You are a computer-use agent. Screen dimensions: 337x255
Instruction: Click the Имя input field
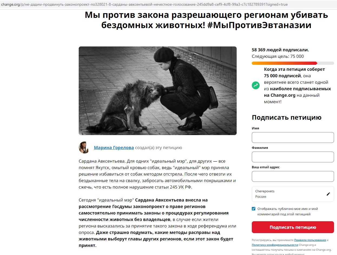tap(293, 137)
